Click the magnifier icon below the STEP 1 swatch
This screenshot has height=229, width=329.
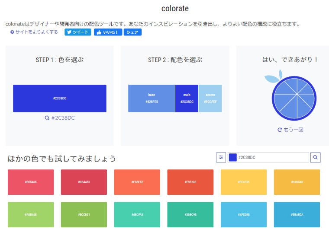[47, 118]
